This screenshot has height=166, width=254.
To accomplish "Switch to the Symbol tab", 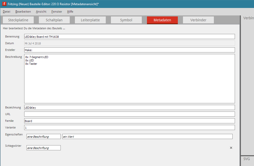I will click(126, 20).
